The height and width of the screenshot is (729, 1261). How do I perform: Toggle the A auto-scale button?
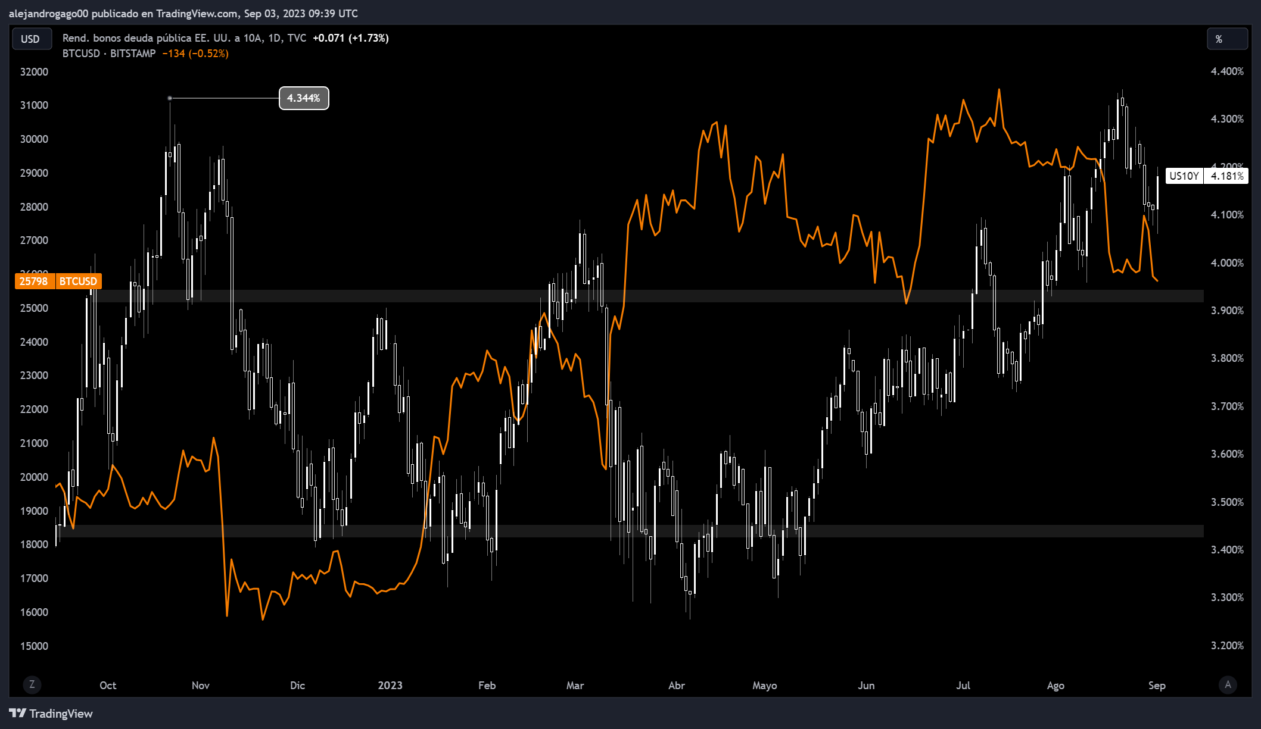(1228, 684)
